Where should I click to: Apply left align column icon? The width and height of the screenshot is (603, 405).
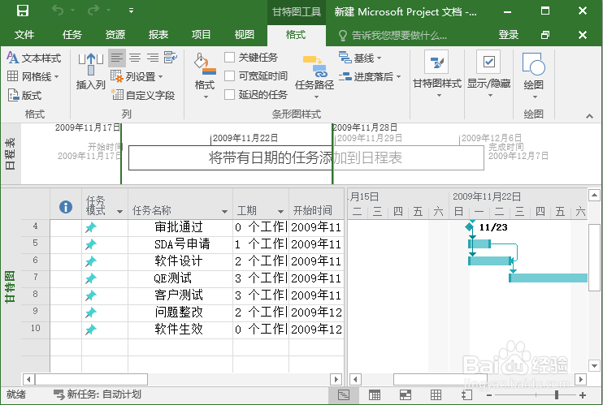pos(116,58)
